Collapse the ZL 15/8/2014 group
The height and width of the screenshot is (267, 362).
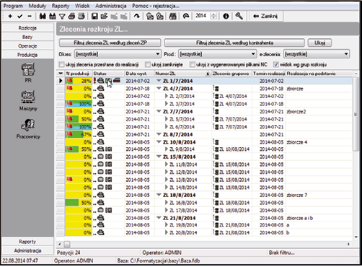159,157
